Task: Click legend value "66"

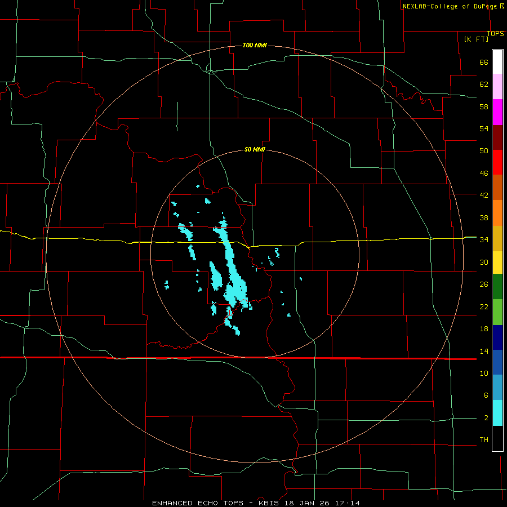Action: 484,63
